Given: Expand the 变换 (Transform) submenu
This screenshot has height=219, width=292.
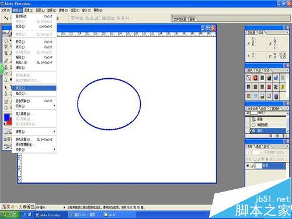Looking at the screenshot, I should pyautogui.click(x=34, y=106).
